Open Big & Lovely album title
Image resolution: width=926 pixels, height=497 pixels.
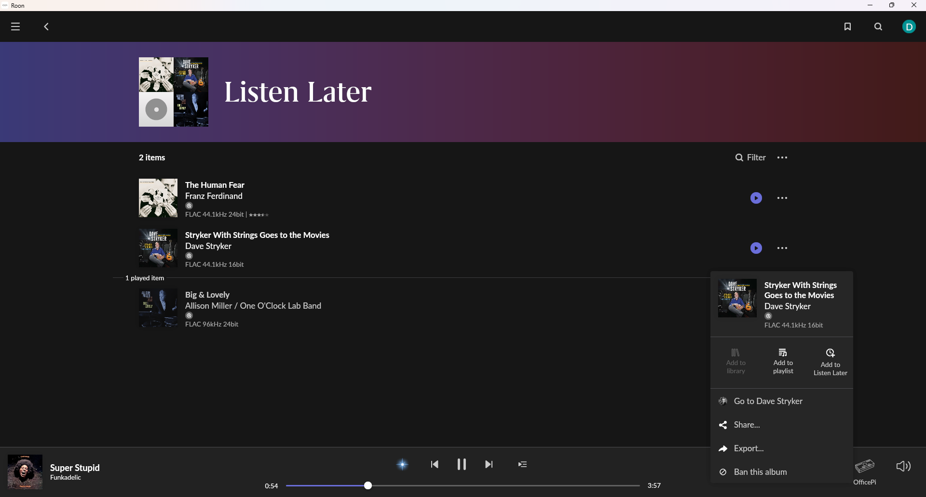tap(207, 295)
